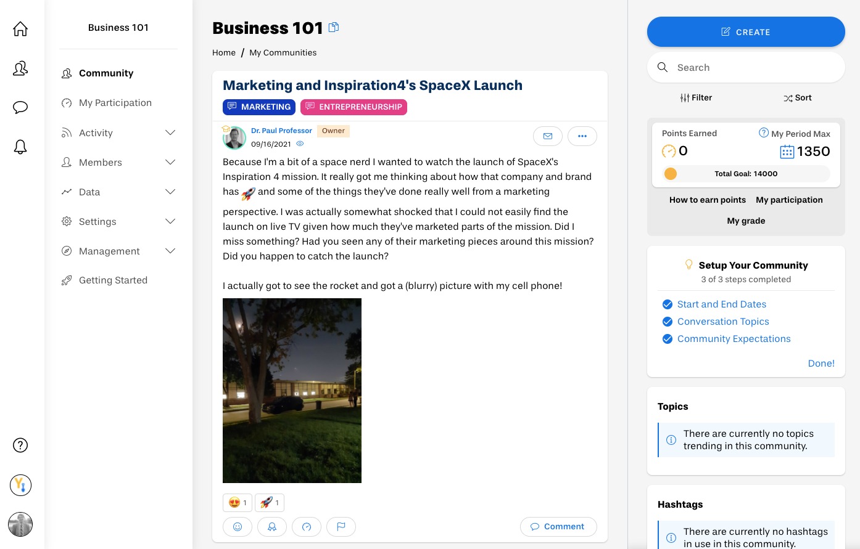Copy community link icon beside Business 101
This screenshot has height=549, width=860.
pyautogui.click(x=334, y=27)
